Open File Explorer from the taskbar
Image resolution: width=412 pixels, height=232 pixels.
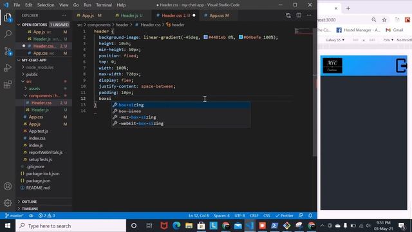(x=189, y=226)
